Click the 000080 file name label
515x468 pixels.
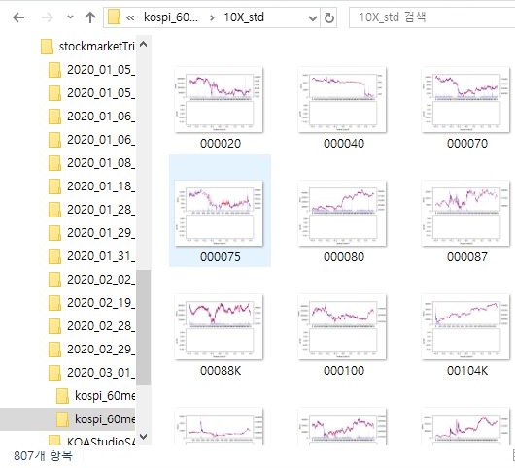pos(344,257)
